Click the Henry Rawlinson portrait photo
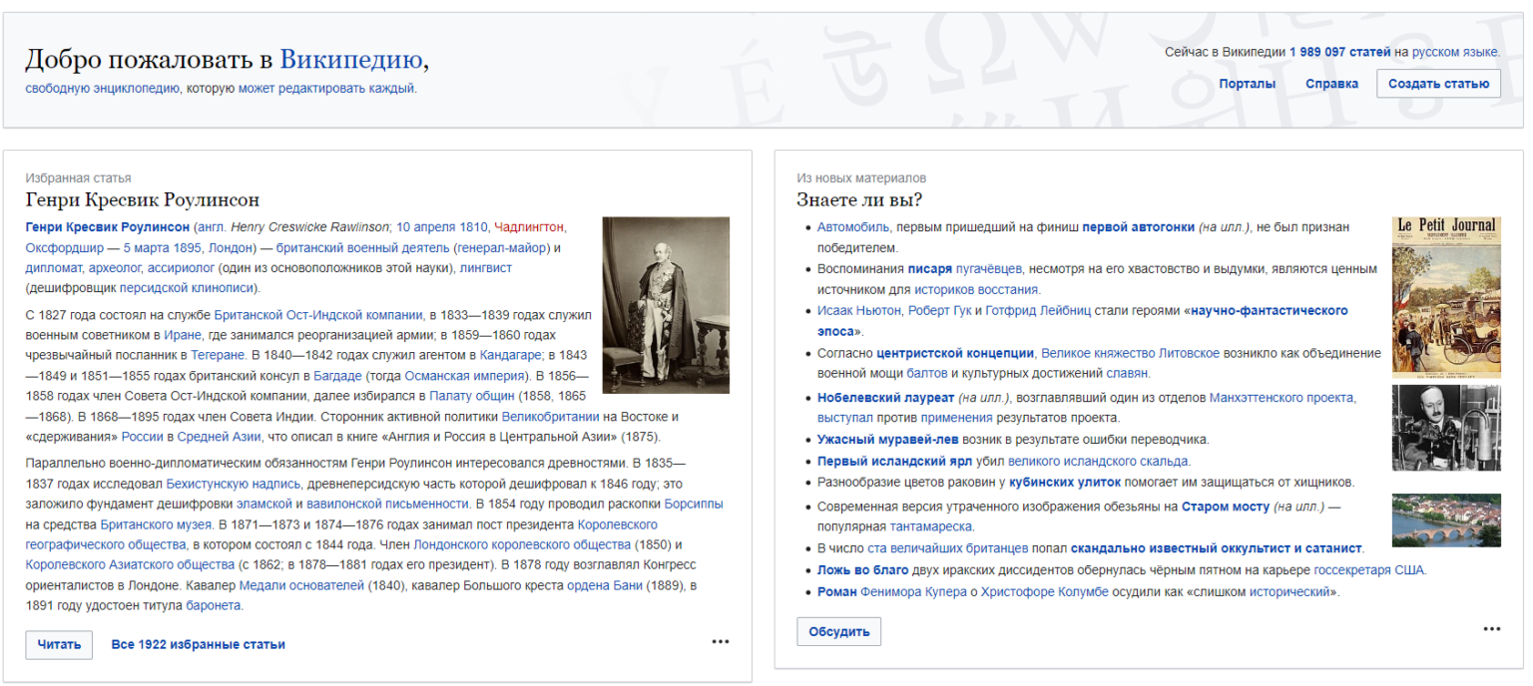The height and width of the screenshot is (686, 1533). point(666,305)
